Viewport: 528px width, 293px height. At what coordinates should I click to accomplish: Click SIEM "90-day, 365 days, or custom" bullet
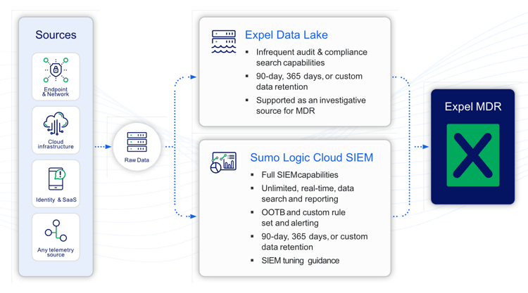tap(315, 242)
